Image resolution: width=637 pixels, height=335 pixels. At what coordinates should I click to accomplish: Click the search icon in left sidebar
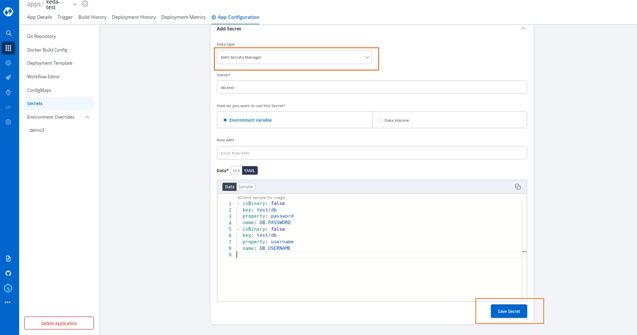click(8, 33)
